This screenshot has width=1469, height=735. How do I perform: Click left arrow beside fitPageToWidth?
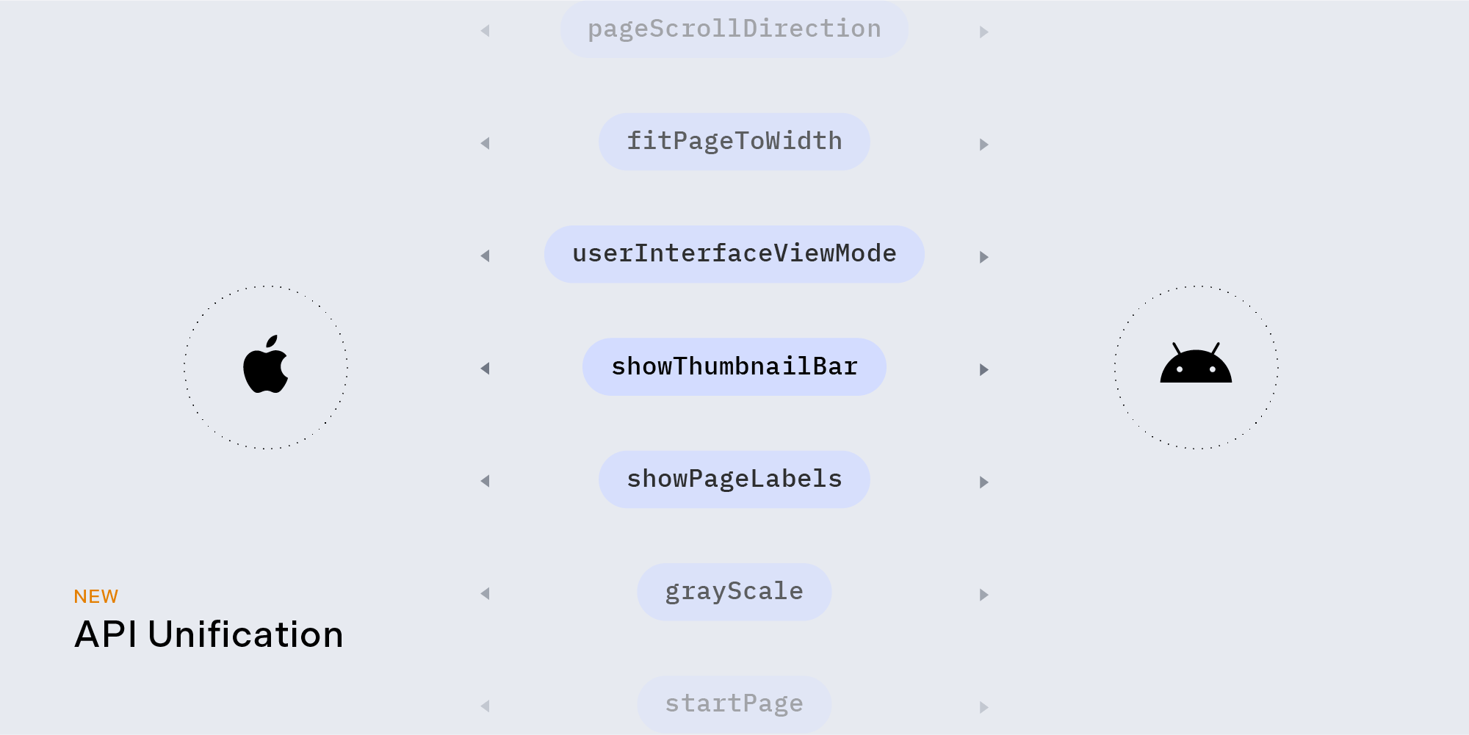pyautogui.click(x=485, y=143)
